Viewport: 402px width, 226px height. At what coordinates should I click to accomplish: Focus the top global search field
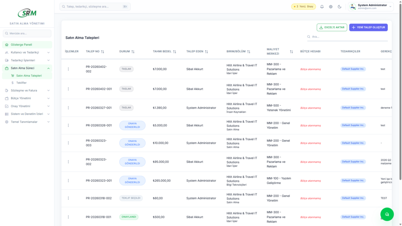click(x=95, y=7)
